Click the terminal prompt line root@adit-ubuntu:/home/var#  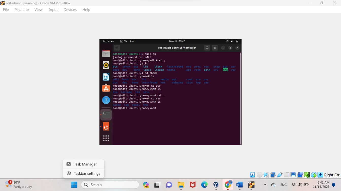(134, 108)
